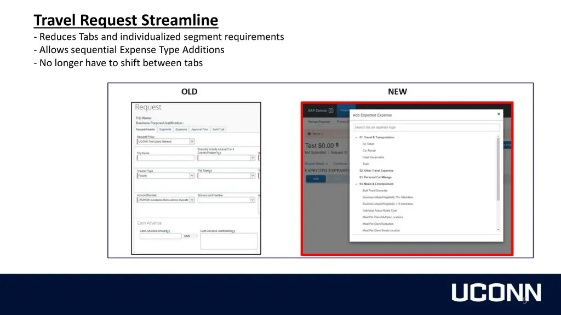Switch to the Segments tab
The width and height of the screenshot is (561, 315).
tap(165, 129)
